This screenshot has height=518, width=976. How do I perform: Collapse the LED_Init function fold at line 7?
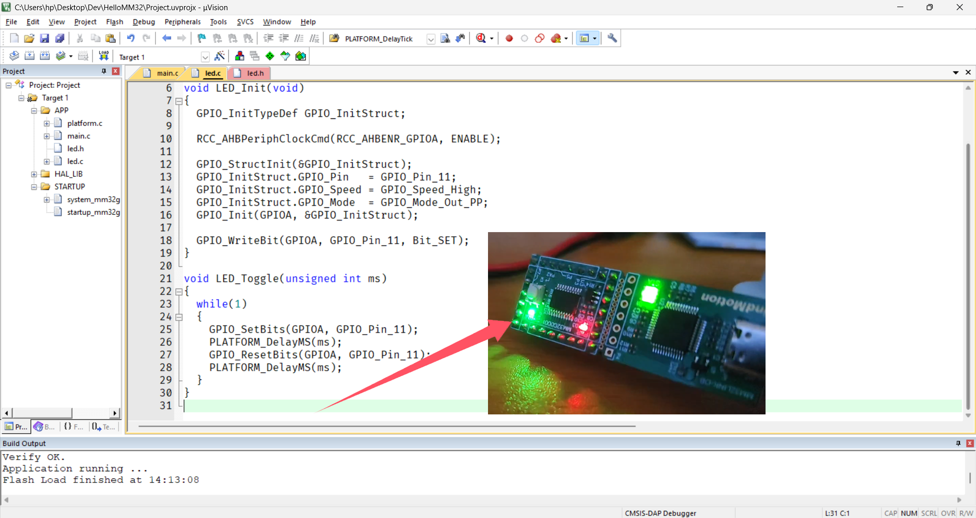pyautogui.click(x=179, y=102)
